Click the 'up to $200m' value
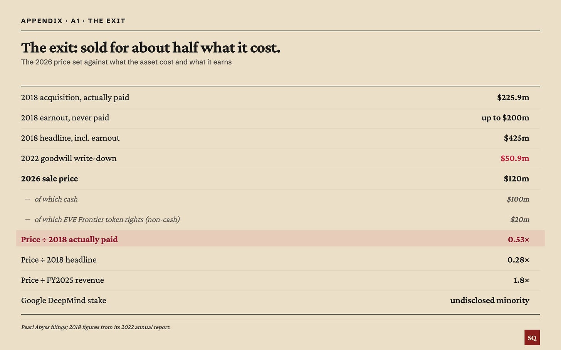This screenshot has height=350, width=561. point(505,118)
